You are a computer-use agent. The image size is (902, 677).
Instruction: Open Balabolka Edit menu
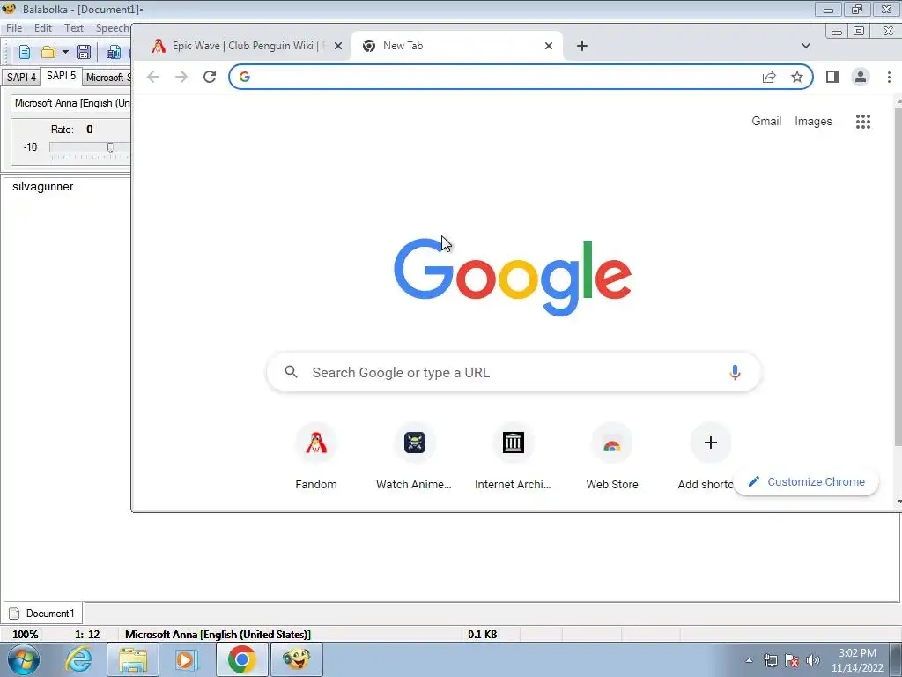point(42,27)
